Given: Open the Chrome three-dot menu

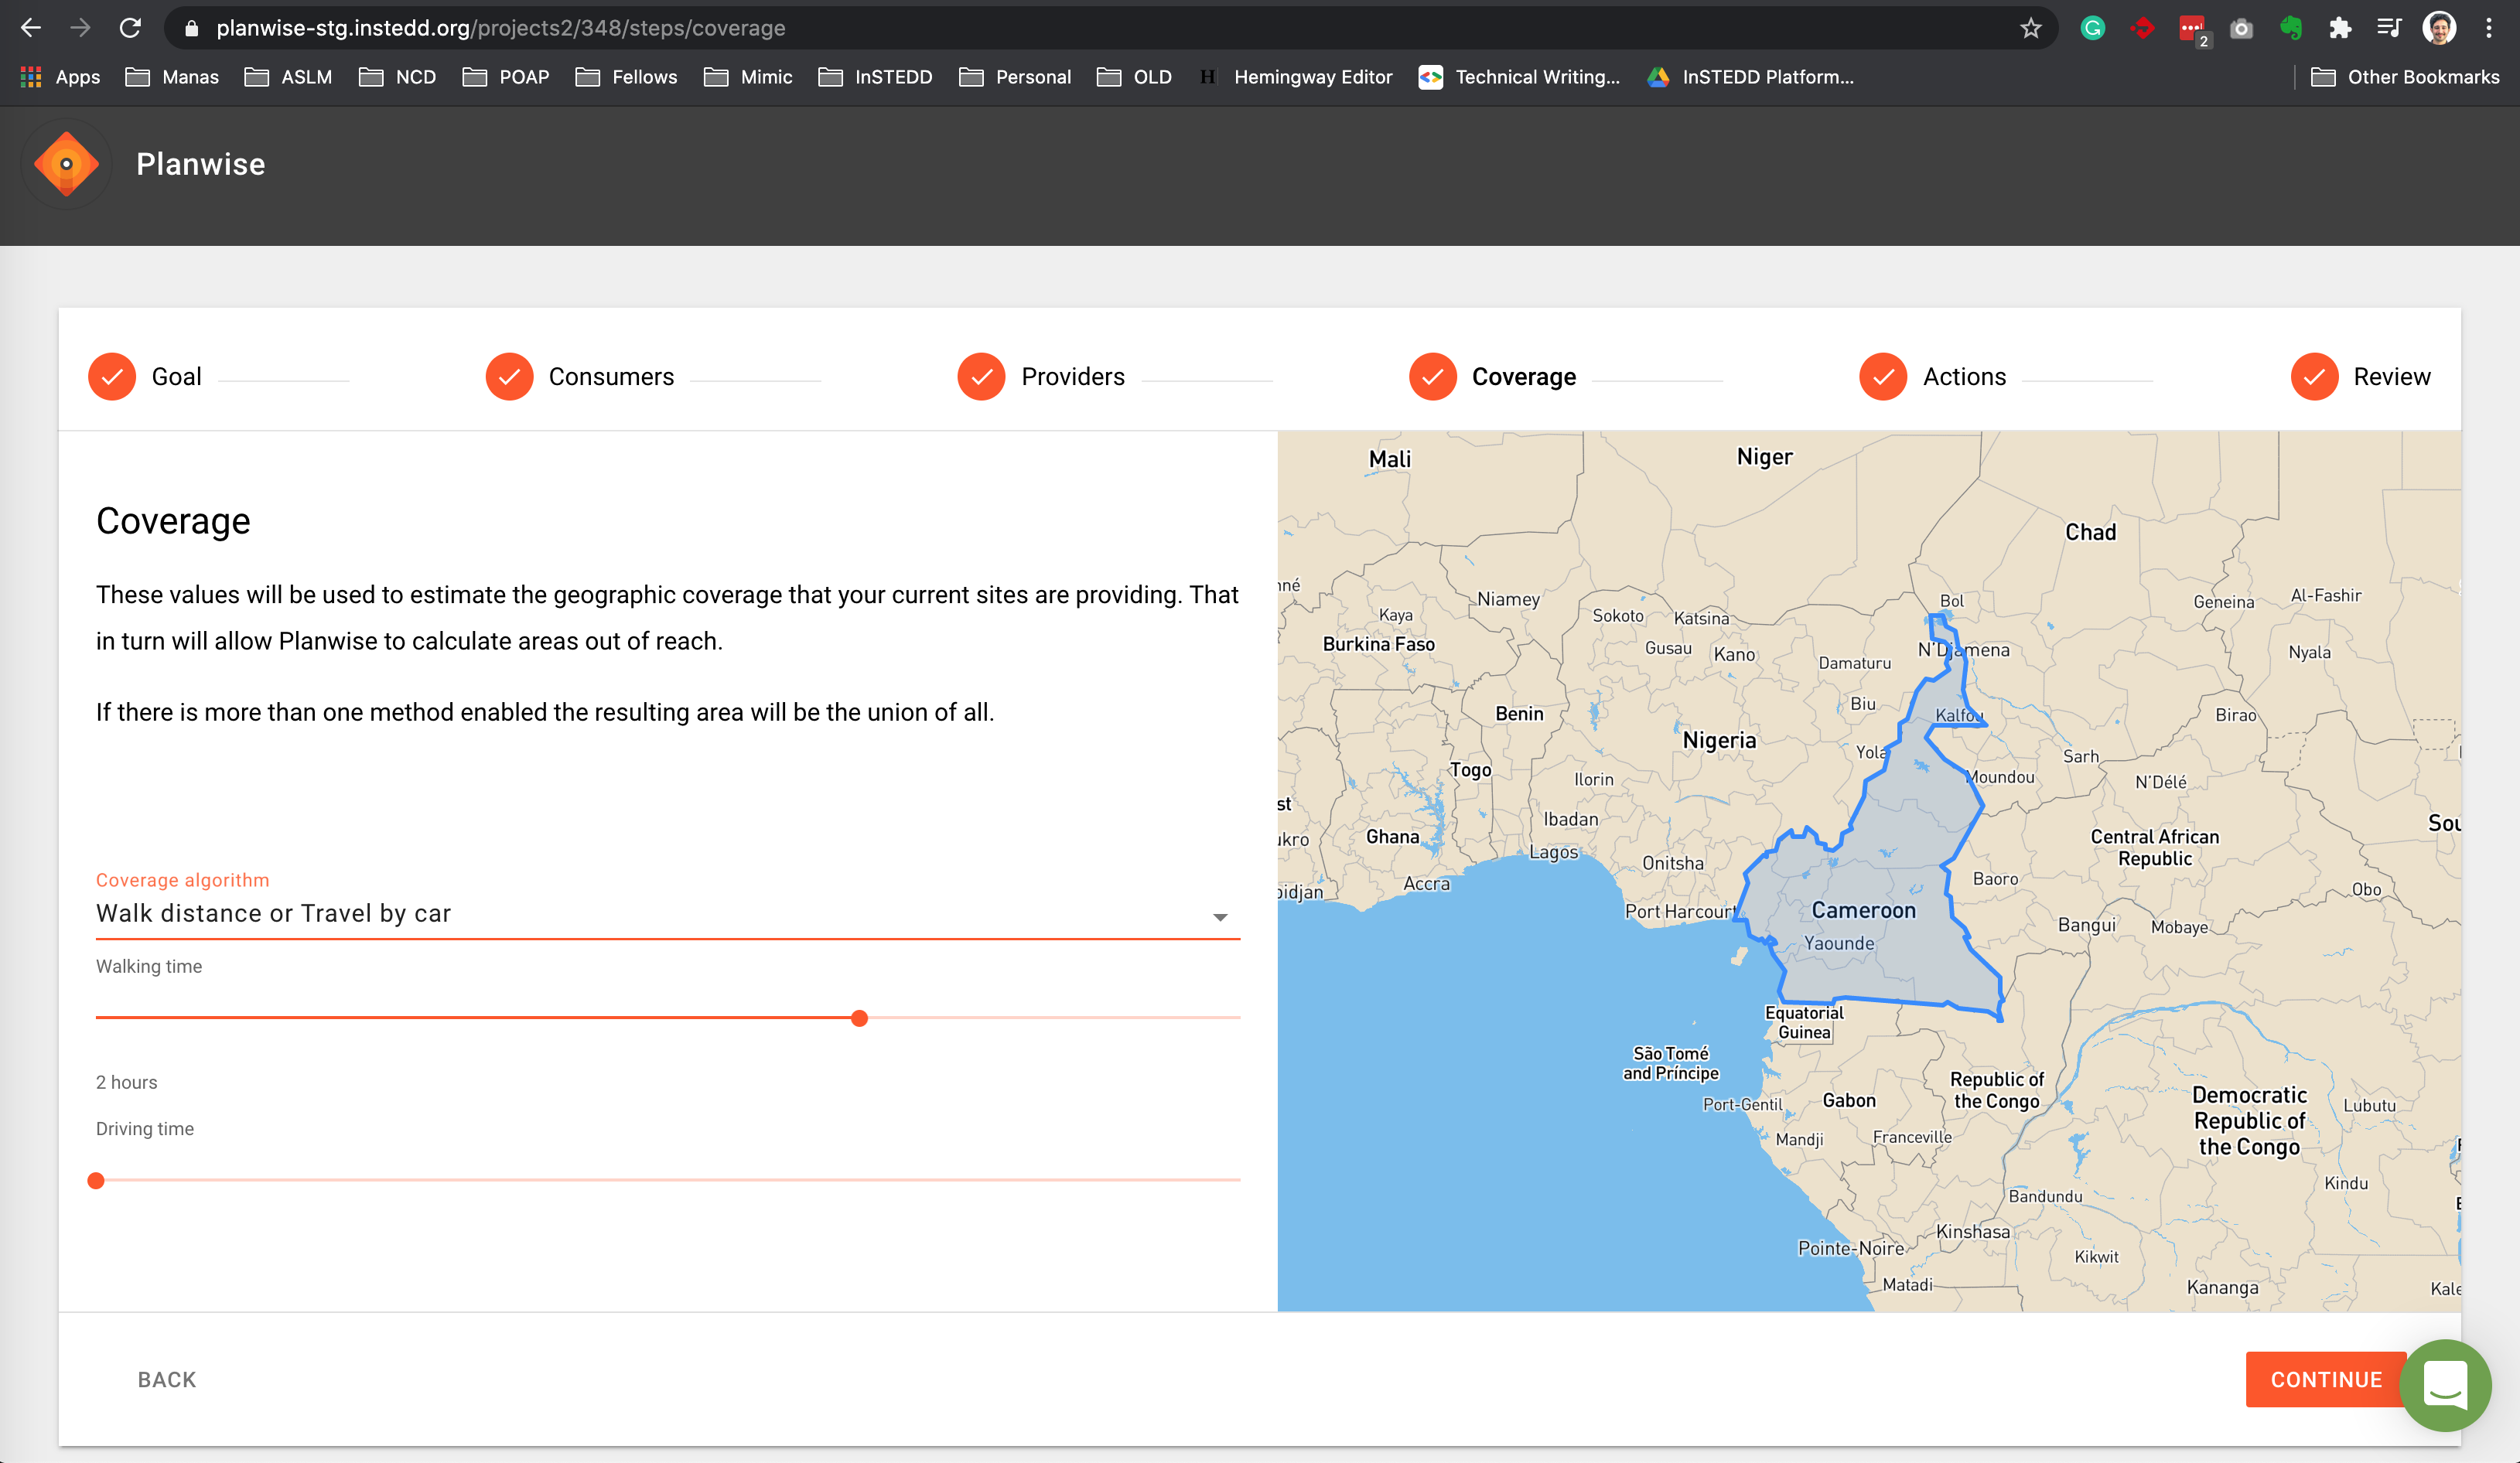Looking at the screenshot, I should coord(2489,28).
